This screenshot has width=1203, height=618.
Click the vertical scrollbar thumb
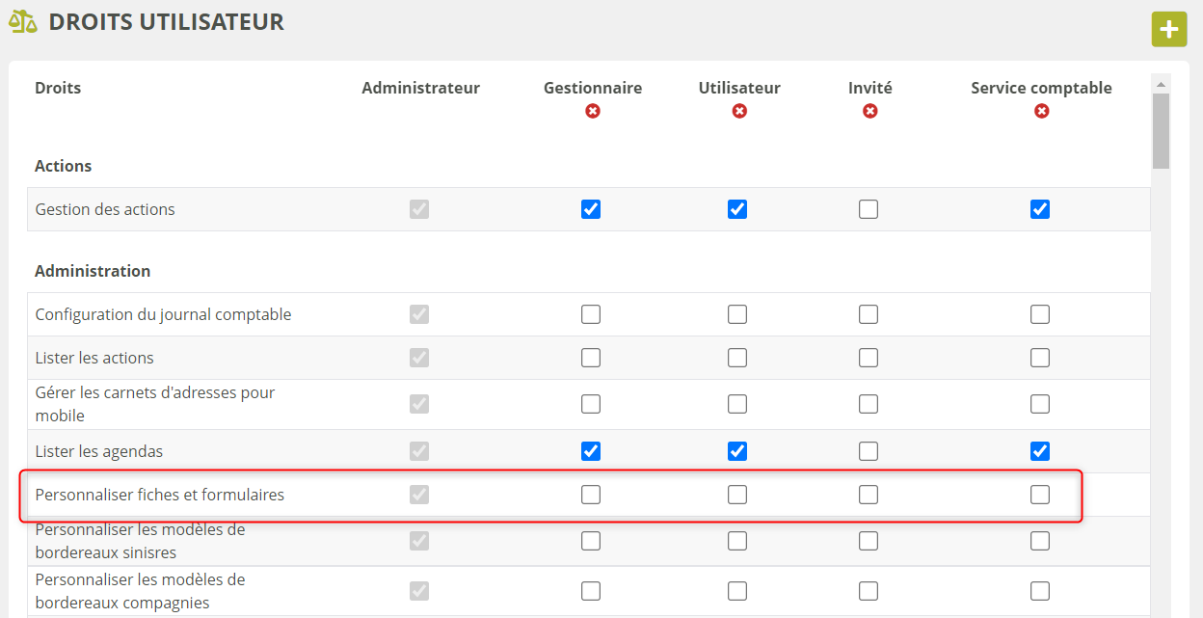[x=1161, y=130]
